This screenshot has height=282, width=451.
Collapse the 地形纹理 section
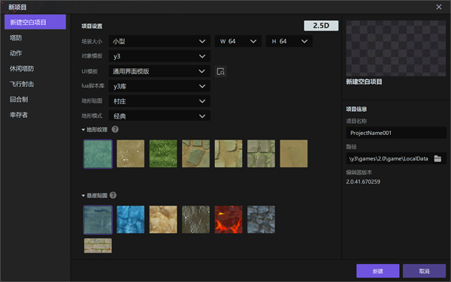83,130
